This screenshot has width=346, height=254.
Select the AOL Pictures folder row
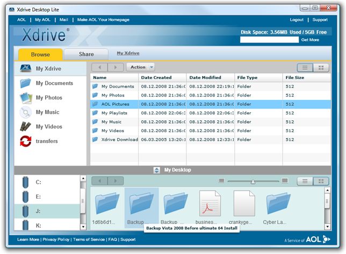click(x=211, y=104)
